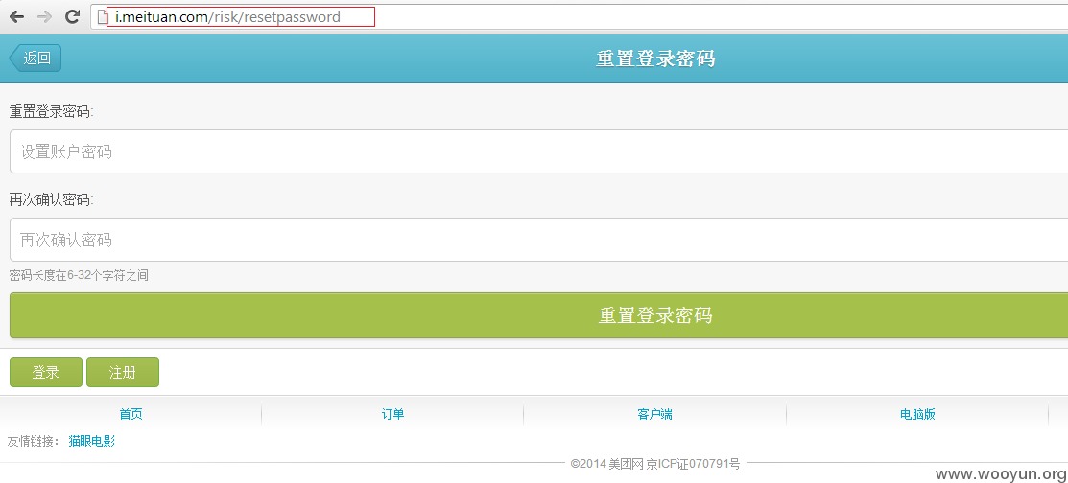Open the 客户端 client tab

(x=654, y=414)
